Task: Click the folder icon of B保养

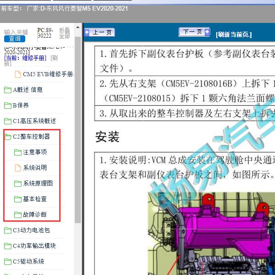Action: [8, 106]
